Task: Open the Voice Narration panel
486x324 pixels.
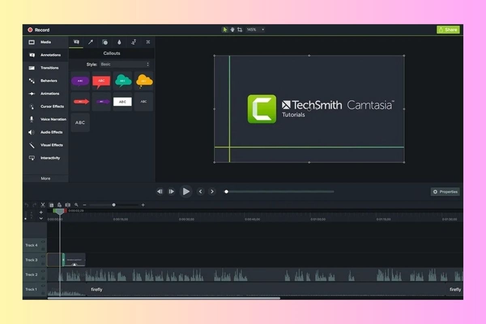Action: tap(45, 119)
